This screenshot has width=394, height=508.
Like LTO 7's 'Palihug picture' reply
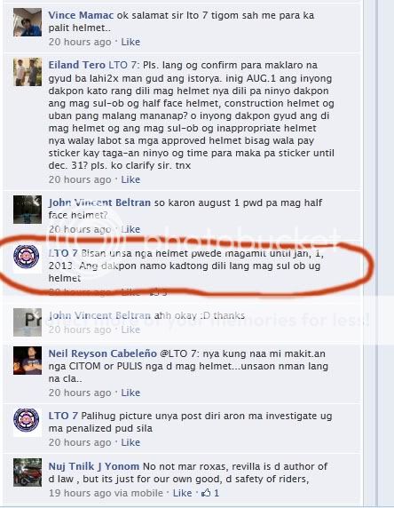point(130,442)
